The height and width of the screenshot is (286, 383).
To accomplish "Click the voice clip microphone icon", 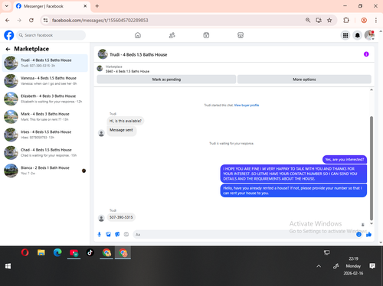I will 100,234.
